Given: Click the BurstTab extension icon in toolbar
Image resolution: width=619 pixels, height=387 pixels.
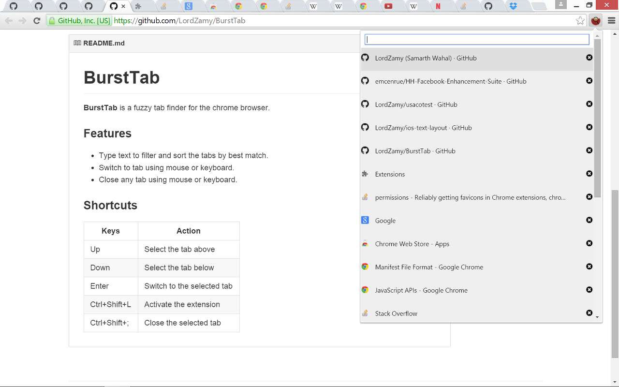Looking at the screenshot, I should click(x=596, y=21).
